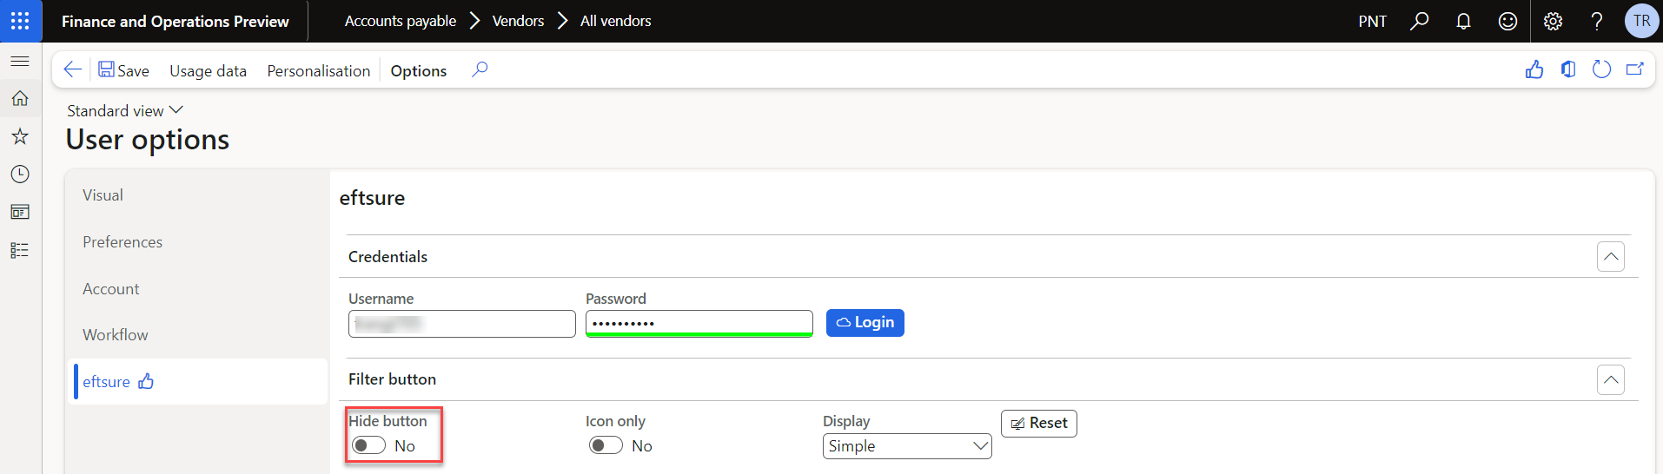
Task: Click thumbs-up icon in action pane
Action: click(x=1534, y=69)
